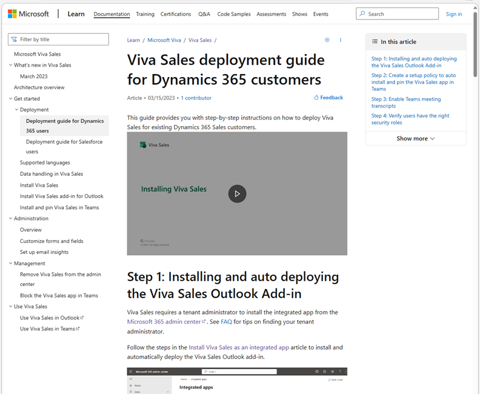Click the Sign in link
Image resolution: width=480 pixels, height=394 pixels.
(454, 14)
